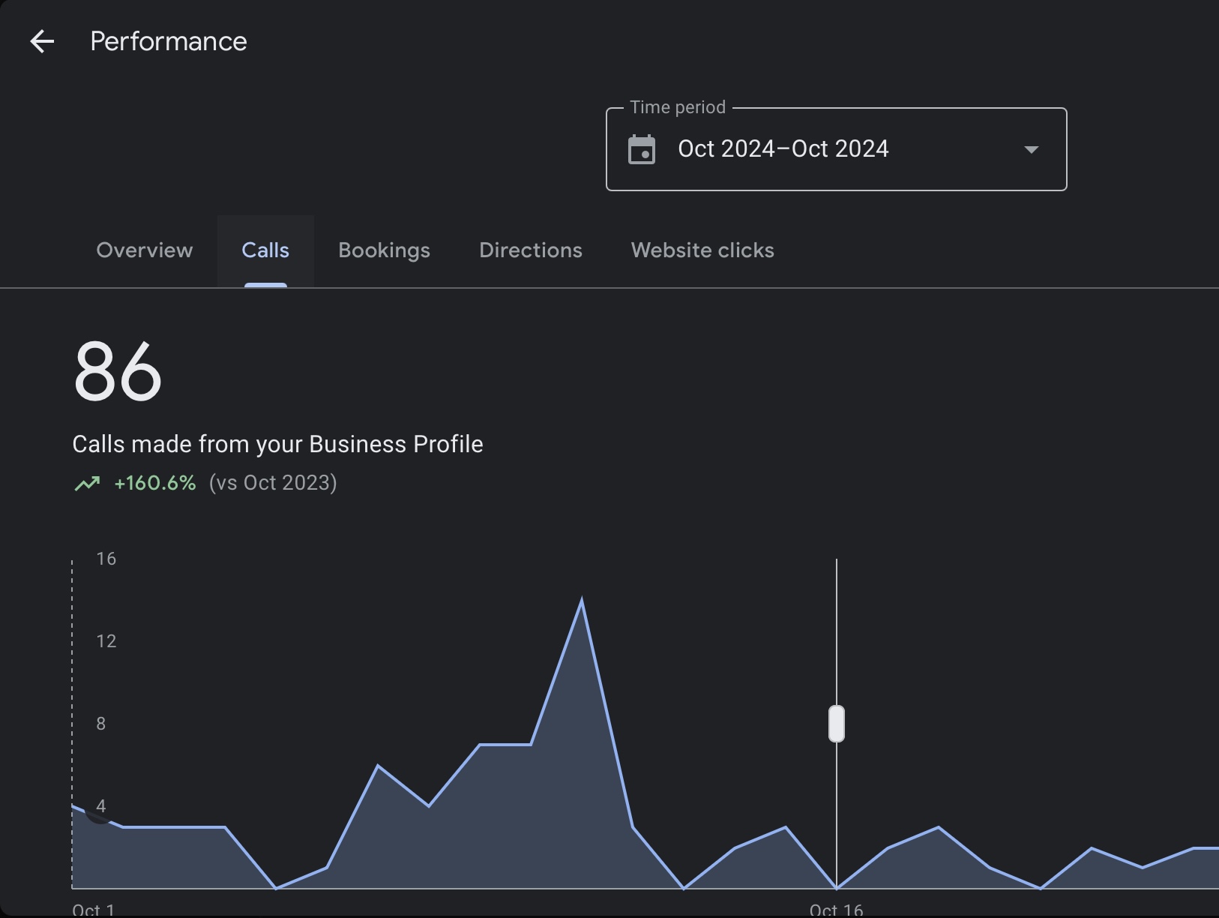Image resolution: width=1219 pixels, height=918 pixels.
Task: Click the total calls number 86
Action: point(118,371)
